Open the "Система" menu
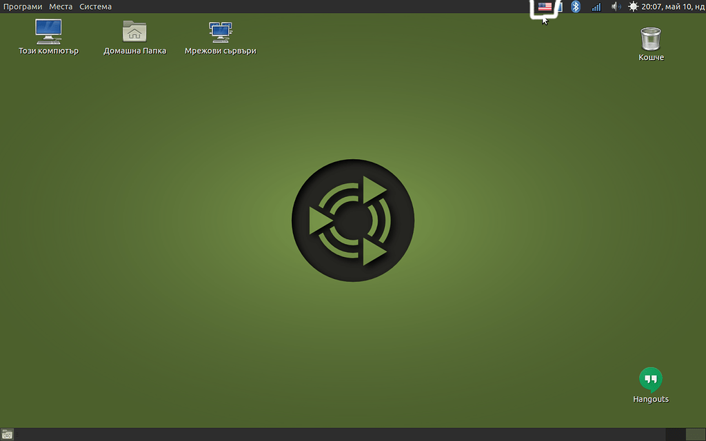 tap(96, 6)
